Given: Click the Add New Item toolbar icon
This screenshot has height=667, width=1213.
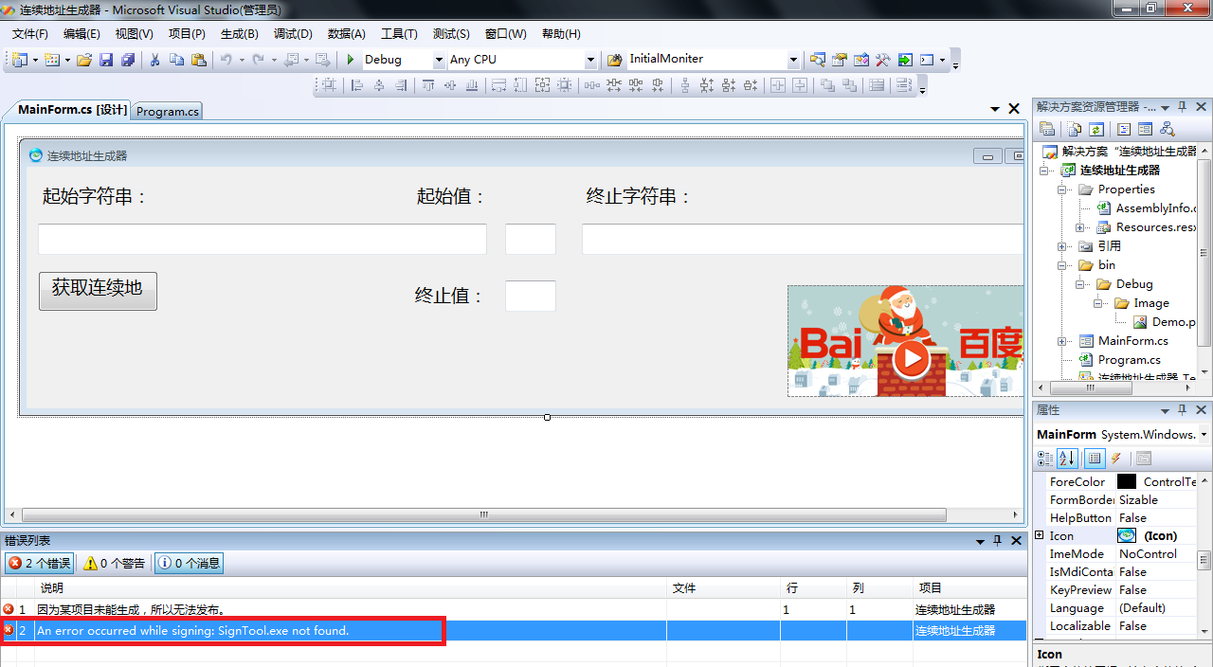Looking at the screenshot, I should (x=52, y=60).
